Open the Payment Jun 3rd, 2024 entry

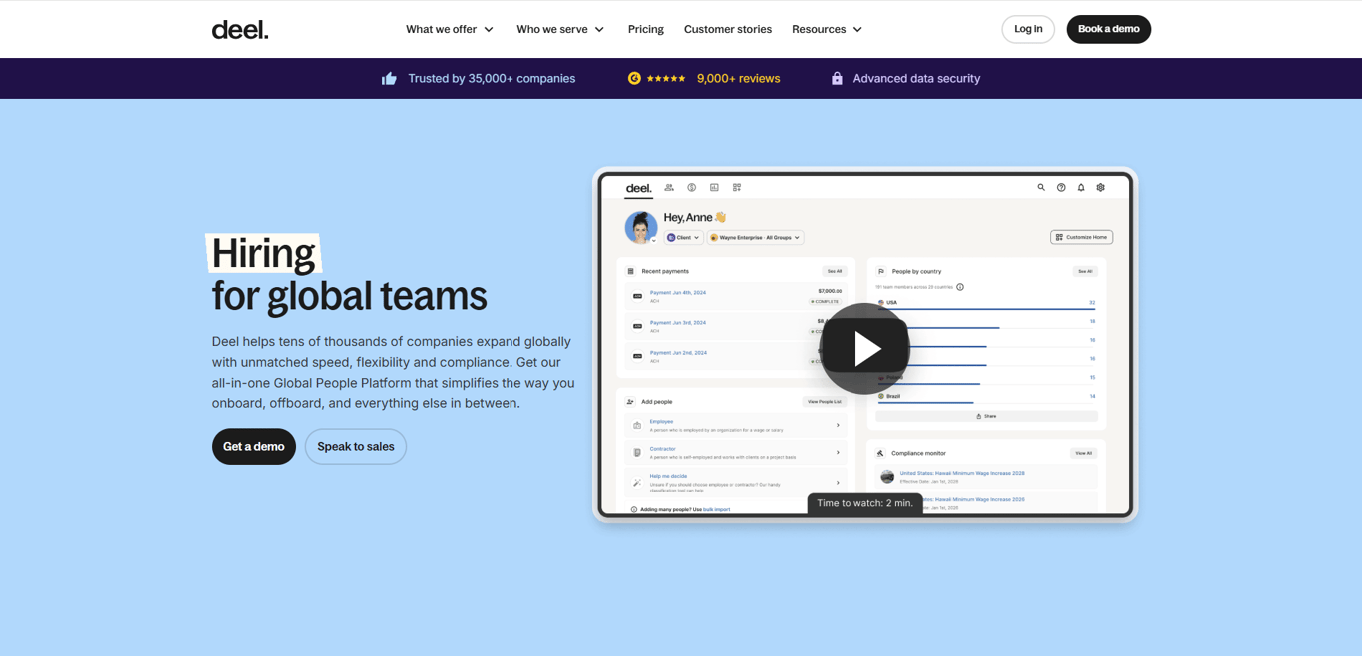click(x=678, y=323)
